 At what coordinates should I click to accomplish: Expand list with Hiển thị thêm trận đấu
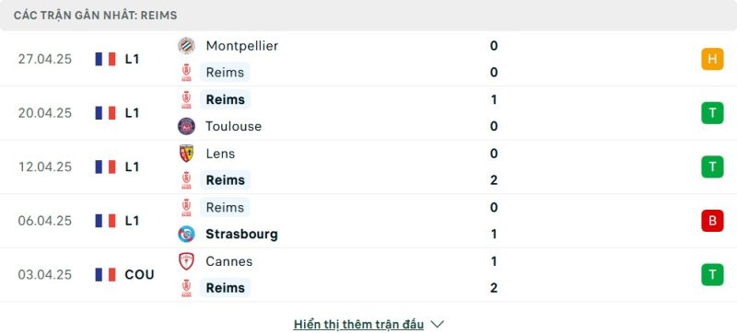(358, 324)
